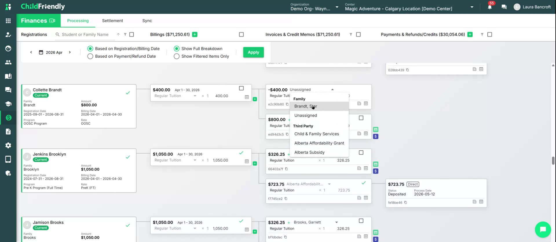
Task: Copy payment ID fe18be46
Action: 405,203
